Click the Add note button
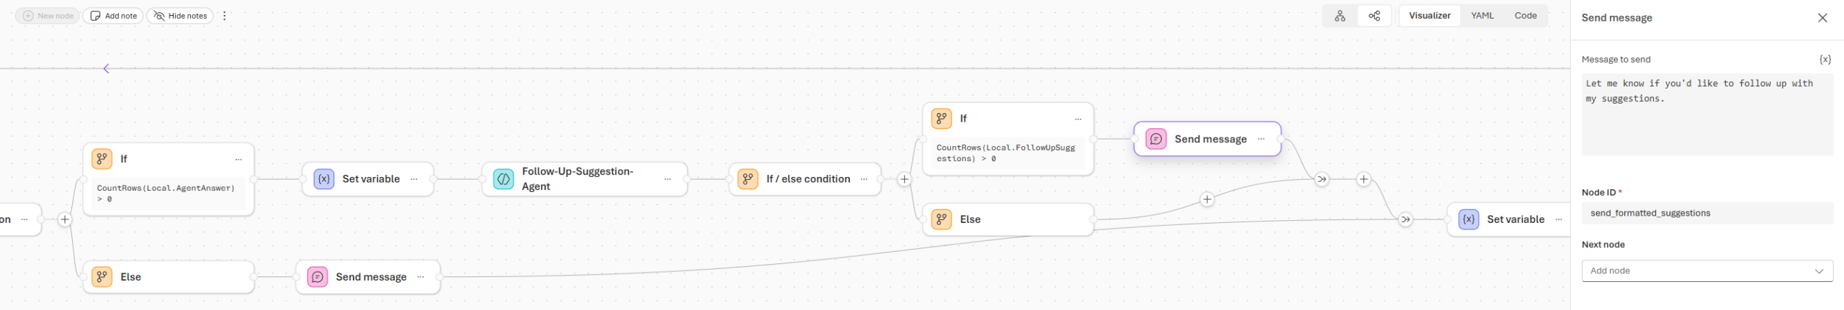1844x310 pixels. coord(113,16)
